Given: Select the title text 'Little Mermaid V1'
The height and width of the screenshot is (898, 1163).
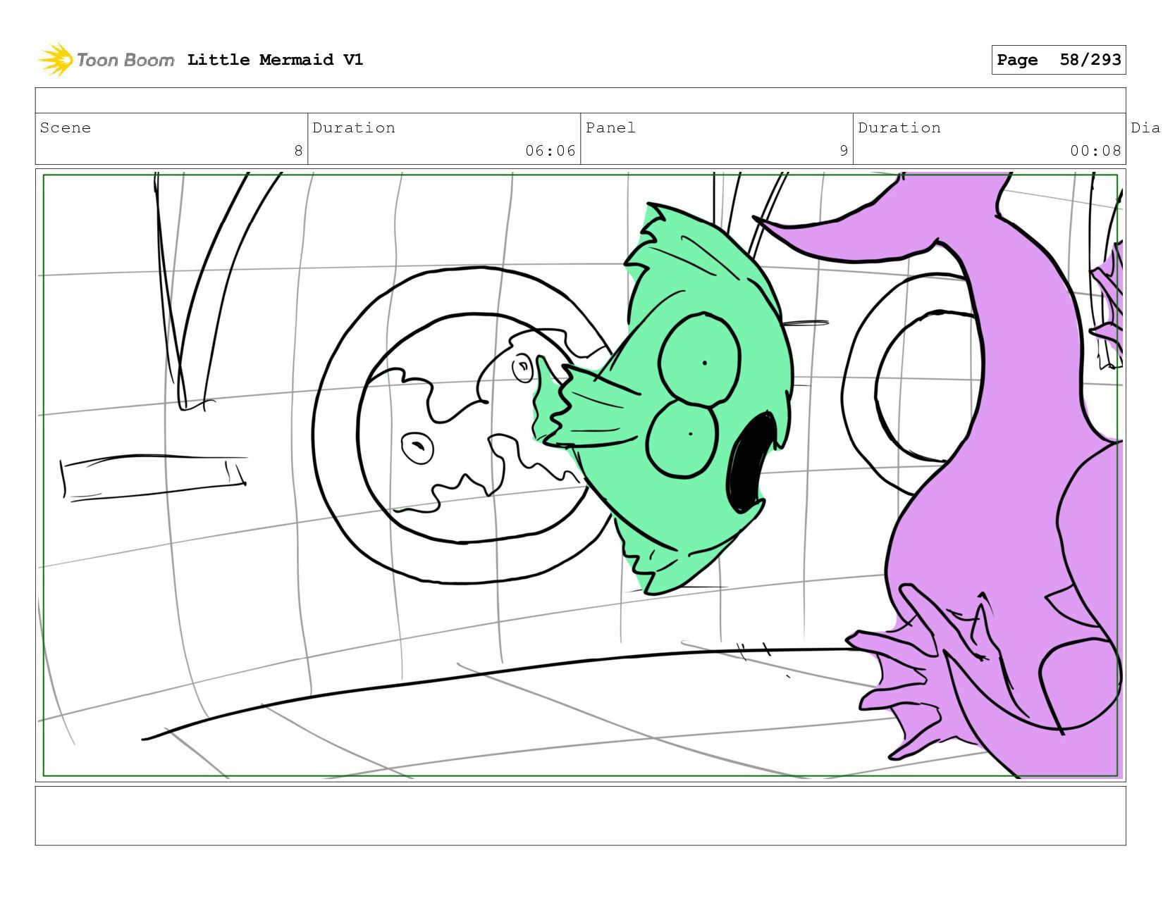Looking at the screenshot, I should [275, 60].
